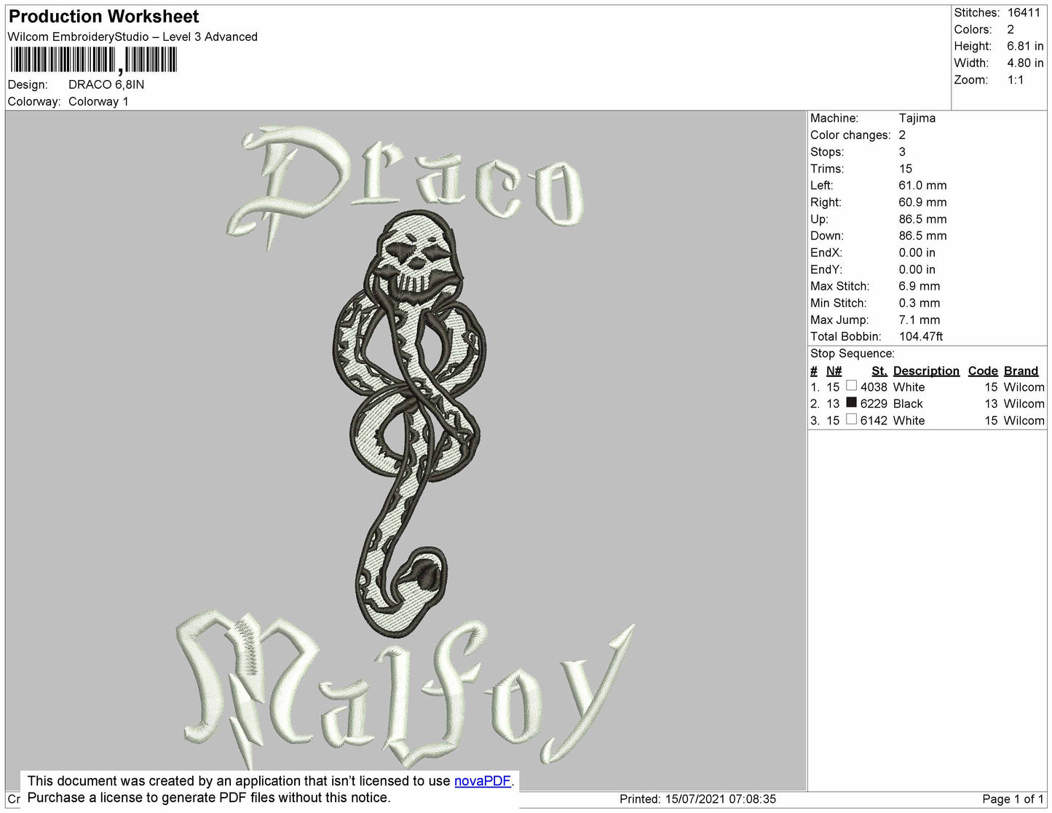1052x813 pixels.
Task: Open the novaPDF link in the notice
Action: click(482, 781)
